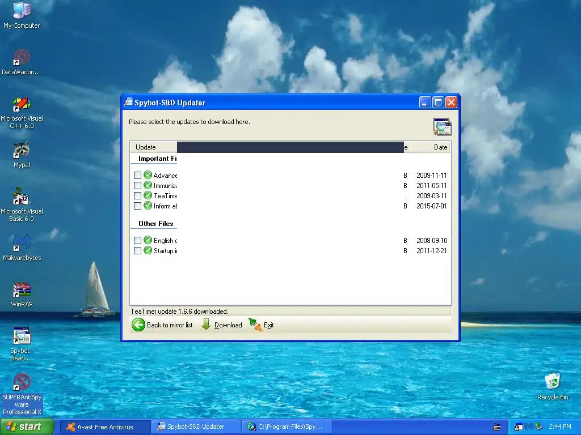
Task: Go back to mirror list
Action: [x=162, y=325]
